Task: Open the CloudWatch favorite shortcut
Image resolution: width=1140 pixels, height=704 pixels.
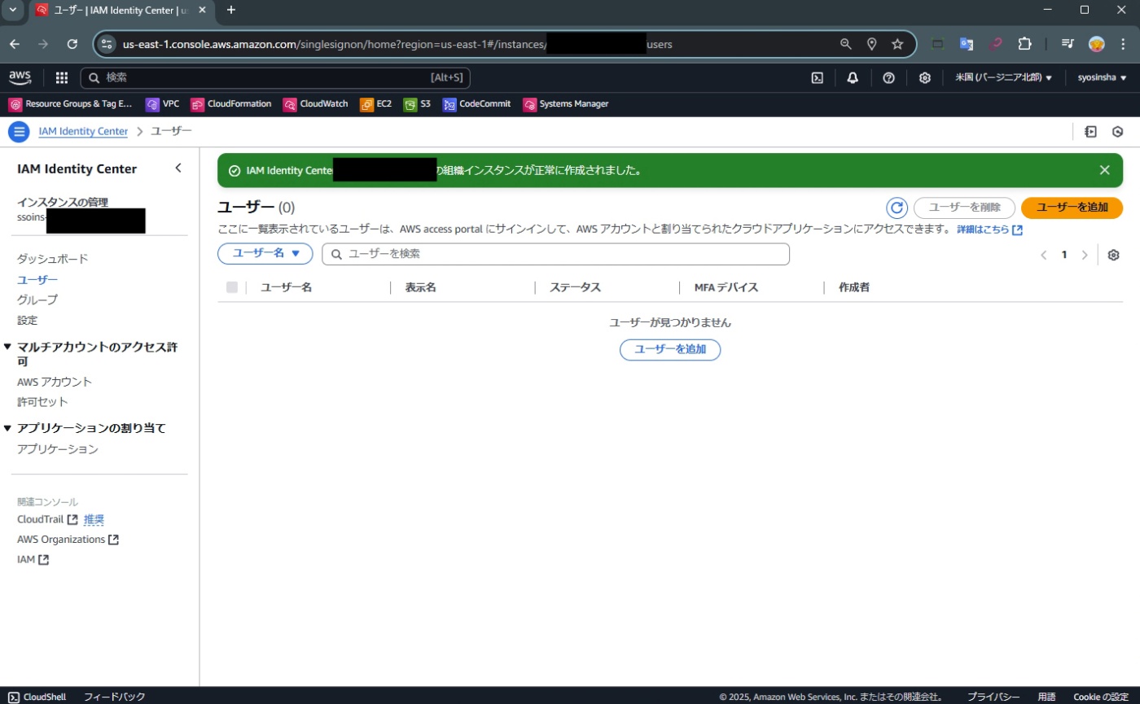Action: (x=316, y=104)
